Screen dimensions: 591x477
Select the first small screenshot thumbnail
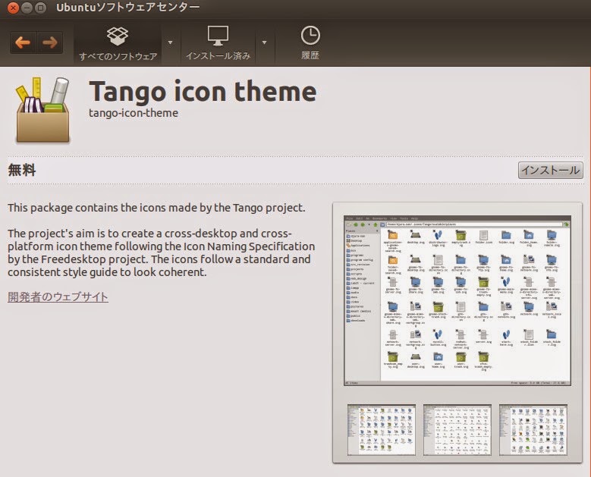[x=382, y=430]
